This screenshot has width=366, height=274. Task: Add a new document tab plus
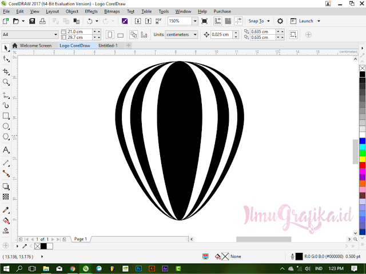(128, 46)
